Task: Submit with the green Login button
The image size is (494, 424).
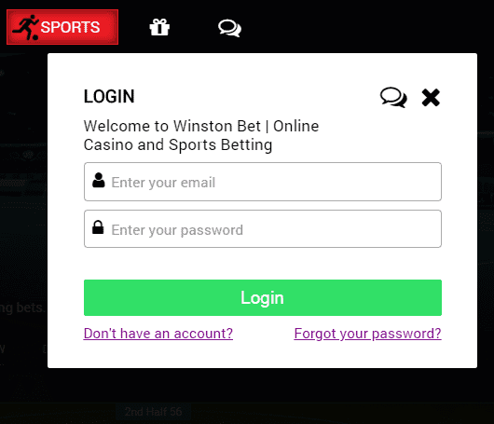Action: (x=263, y=297)
